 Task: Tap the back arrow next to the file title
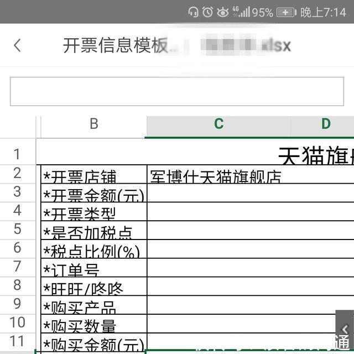point(17,45)
